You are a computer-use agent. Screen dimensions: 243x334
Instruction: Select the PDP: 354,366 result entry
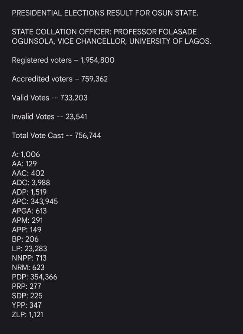click(x=35, y=277)
